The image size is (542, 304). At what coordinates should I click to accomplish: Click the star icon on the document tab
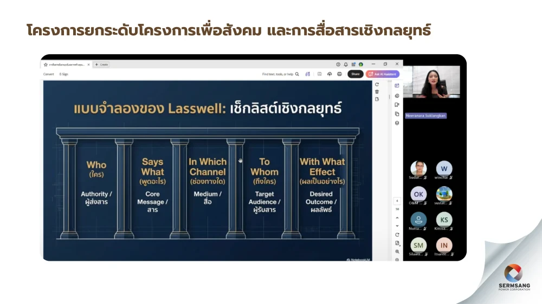pos(46,64)
